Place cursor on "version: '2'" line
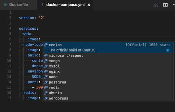The height and width of the screenshot is (112, 175). point(32,18)
